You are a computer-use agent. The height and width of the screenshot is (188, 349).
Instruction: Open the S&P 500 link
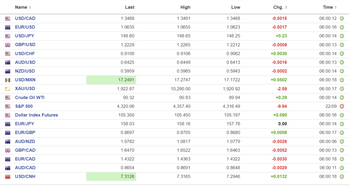point(23,106)
